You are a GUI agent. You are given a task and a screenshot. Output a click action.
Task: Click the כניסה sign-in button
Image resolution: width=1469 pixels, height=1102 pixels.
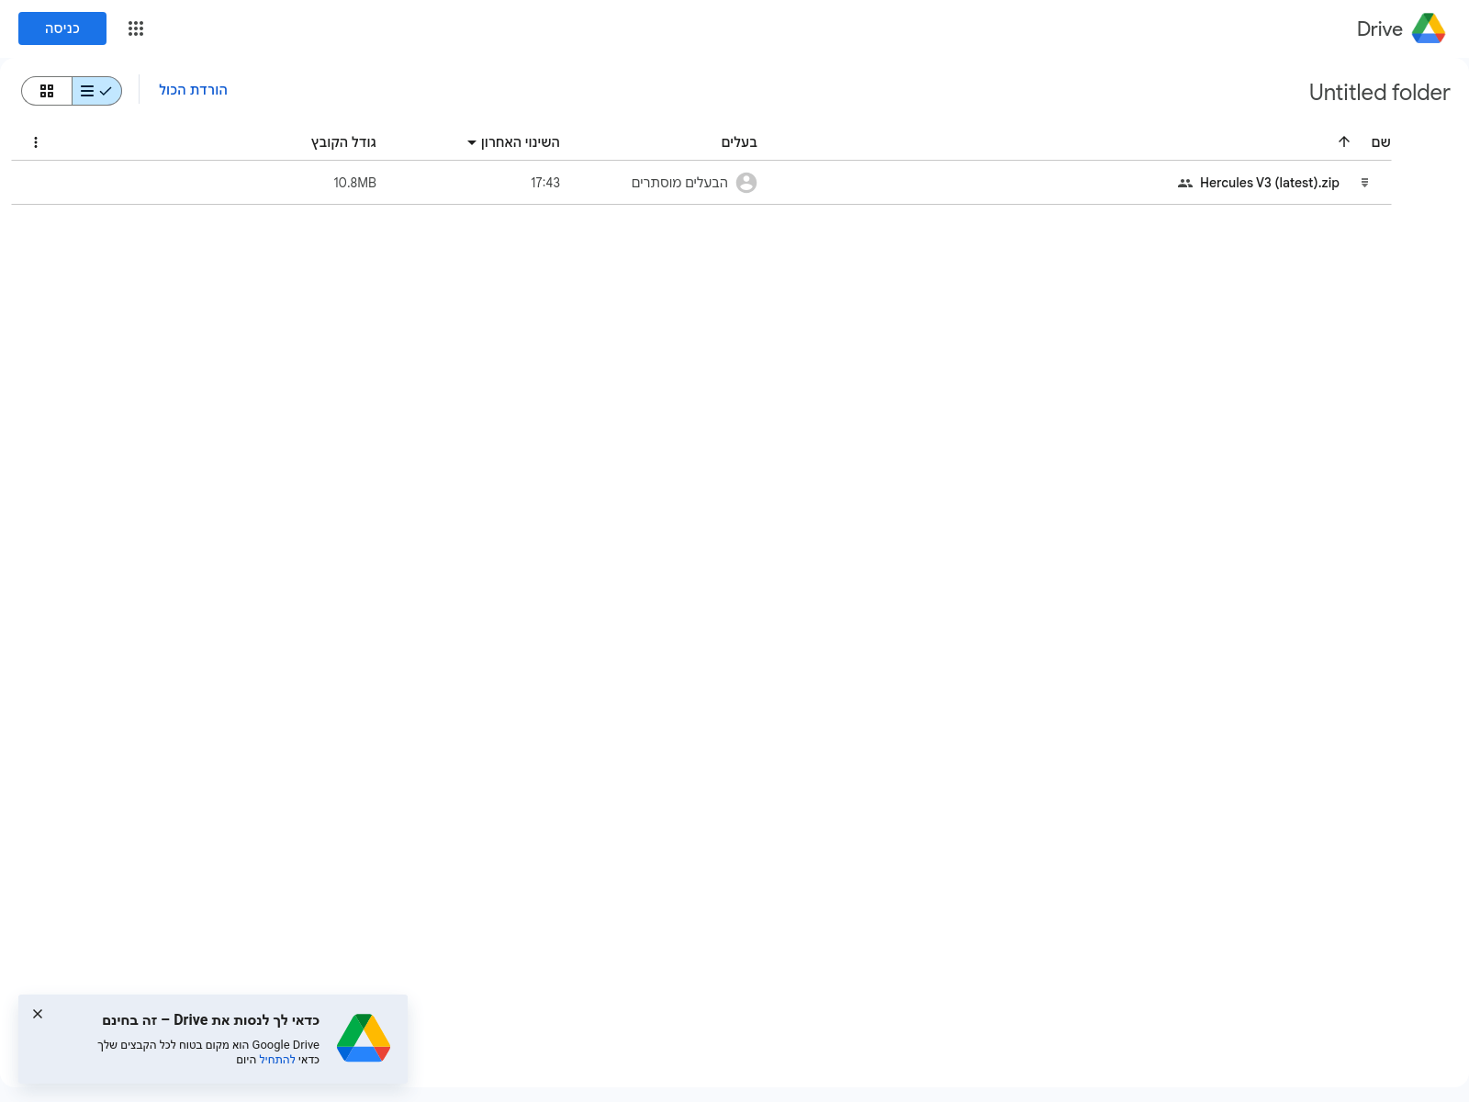pos(62,28)
